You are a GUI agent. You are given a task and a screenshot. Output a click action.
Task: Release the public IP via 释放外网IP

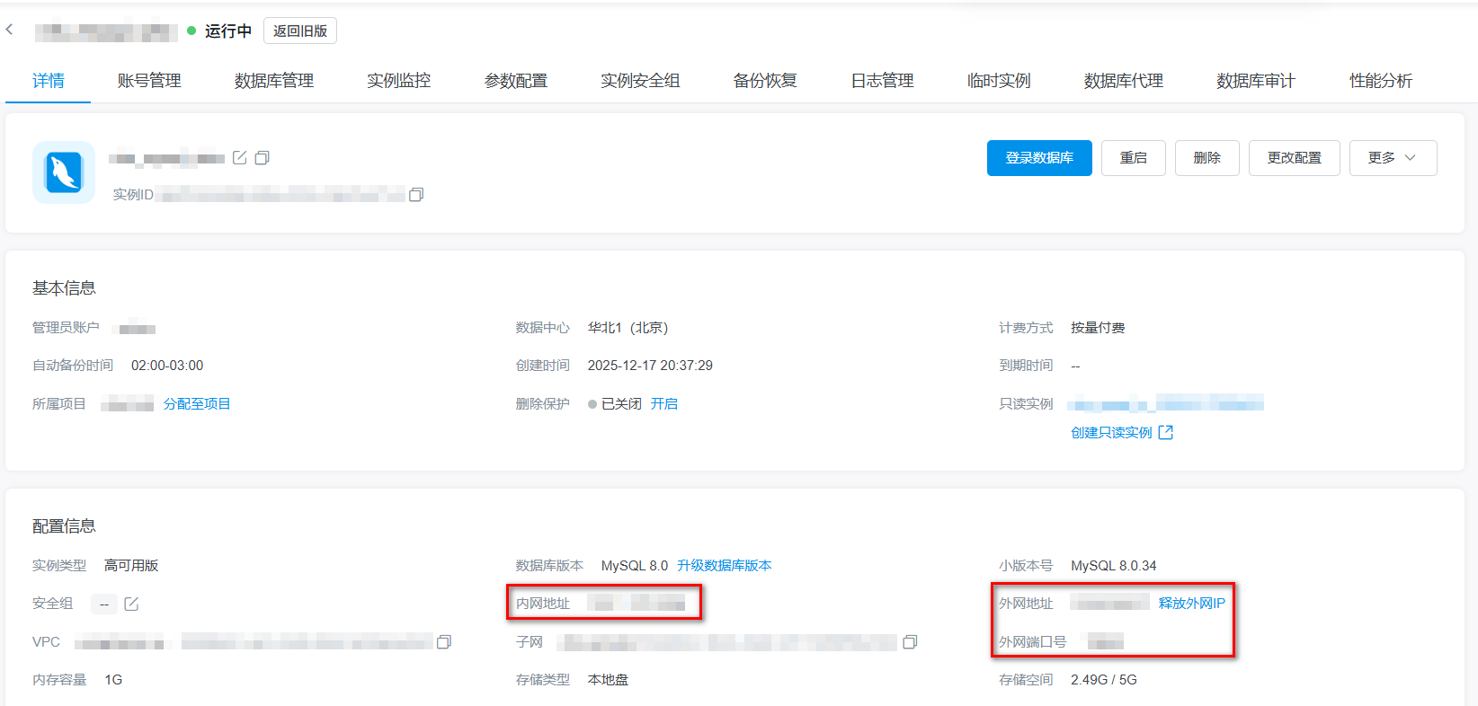(1192, 604)
